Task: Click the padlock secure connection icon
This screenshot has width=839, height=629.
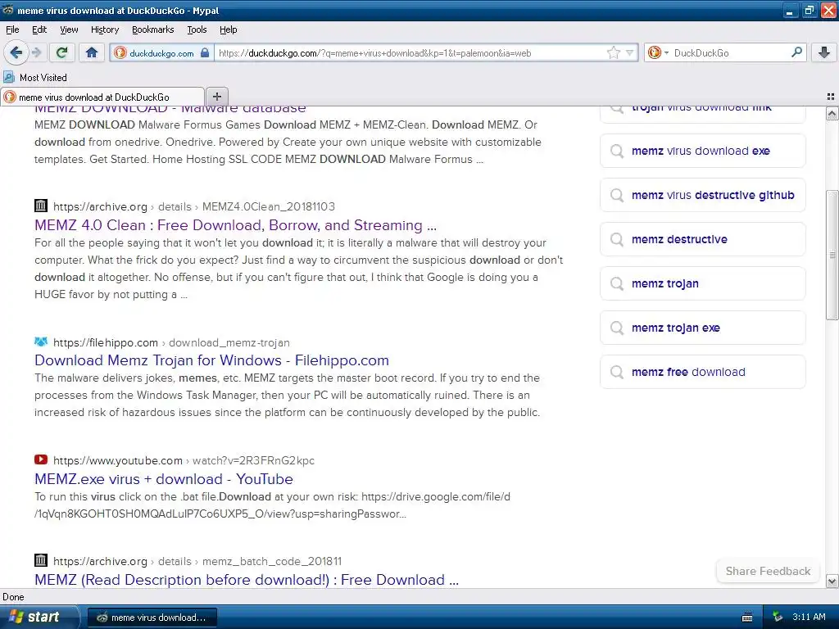Action: pos(204,53)
